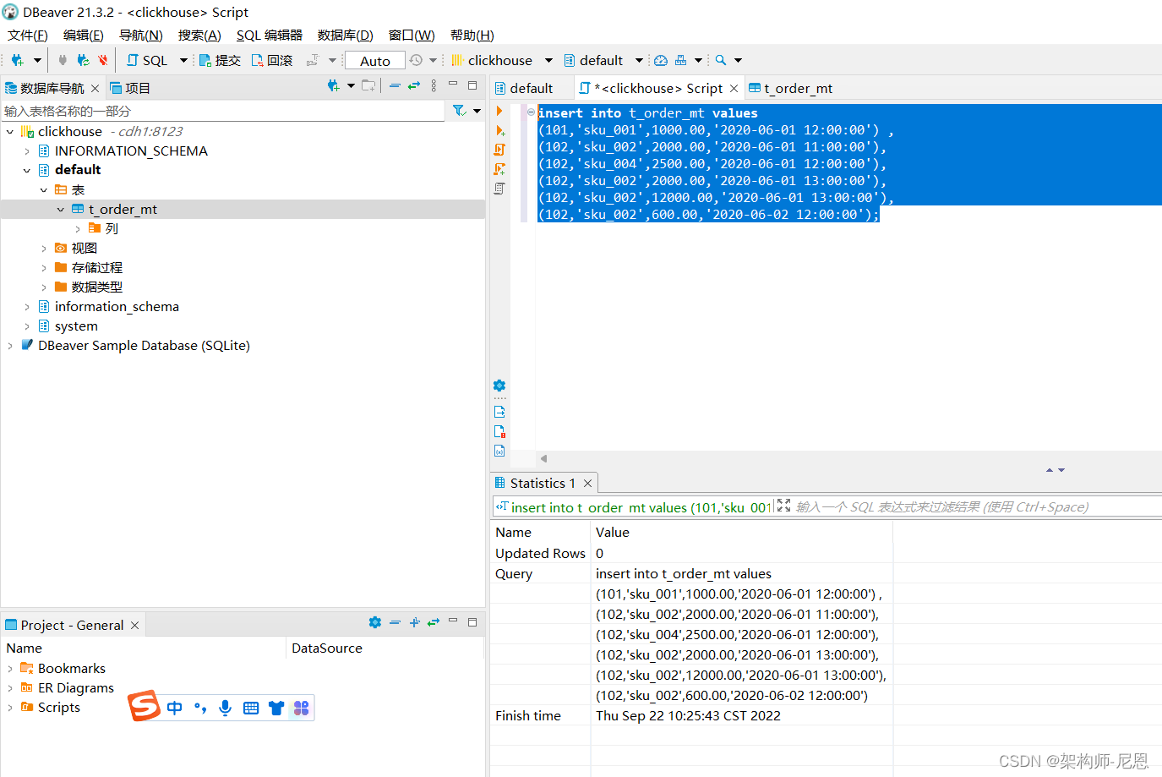Image resolution: width=1162 pixels, height=777 pixels.
Task: Click the show output panel icon
Action: (x=499, y=412)
